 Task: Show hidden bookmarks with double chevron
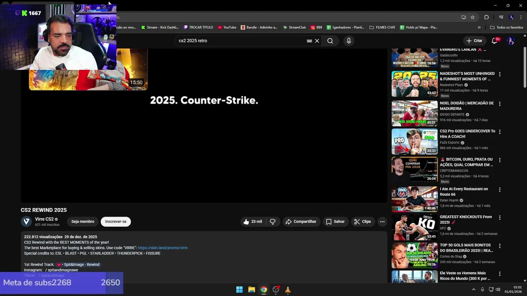(479, 28)
